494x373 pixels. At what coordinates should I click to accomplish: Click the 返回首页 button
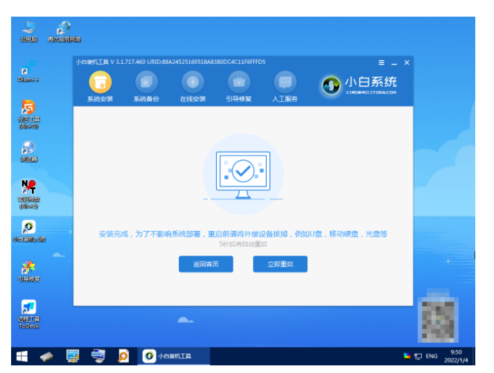pyautogui.click(x=206, y=264)
